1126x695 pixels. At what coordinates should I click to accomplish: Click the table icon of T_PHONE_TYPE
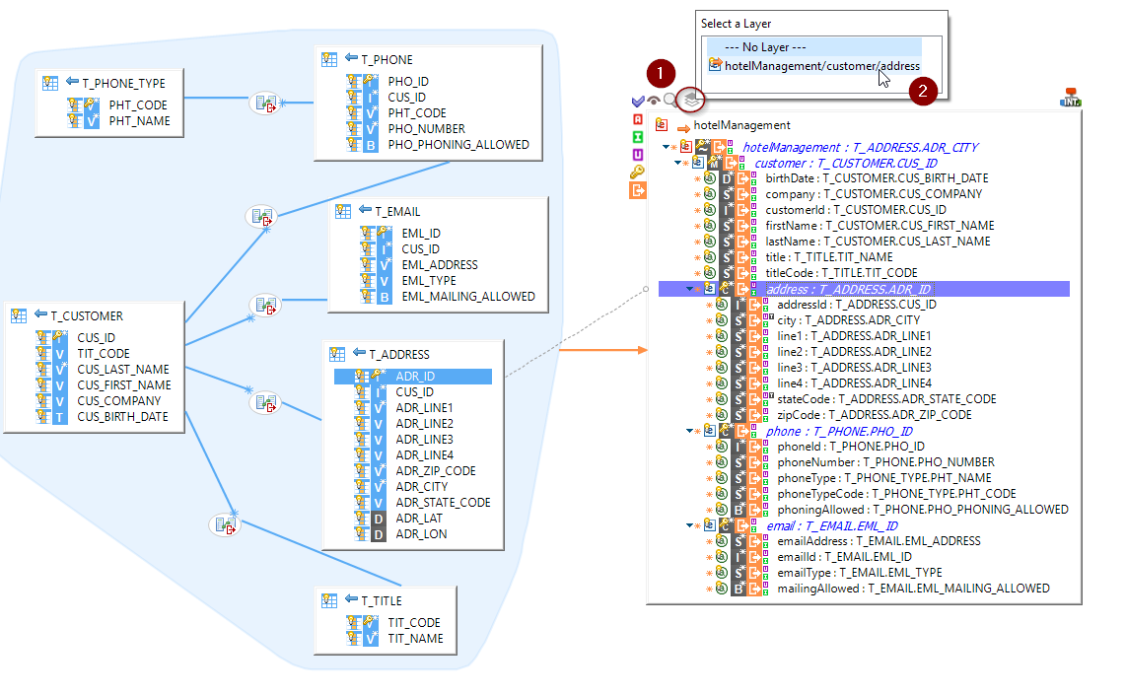pos(50,83)
